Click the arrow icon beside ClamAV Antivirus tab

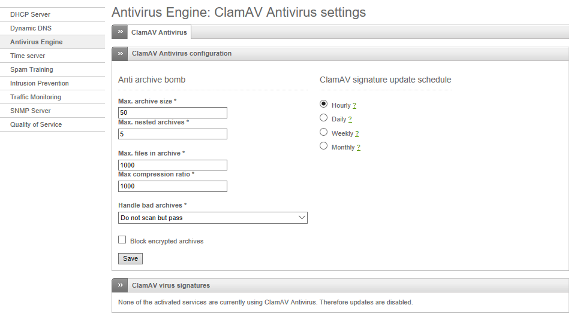tap(120, 32)
